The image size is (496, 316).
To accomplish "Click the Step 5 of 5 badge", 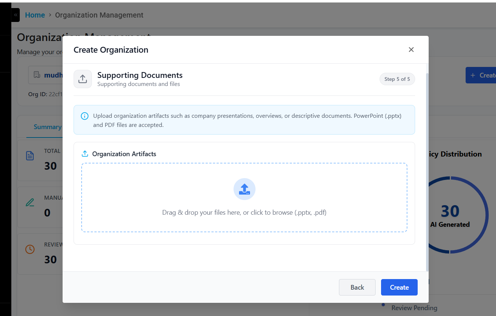I will pos(397,79).
